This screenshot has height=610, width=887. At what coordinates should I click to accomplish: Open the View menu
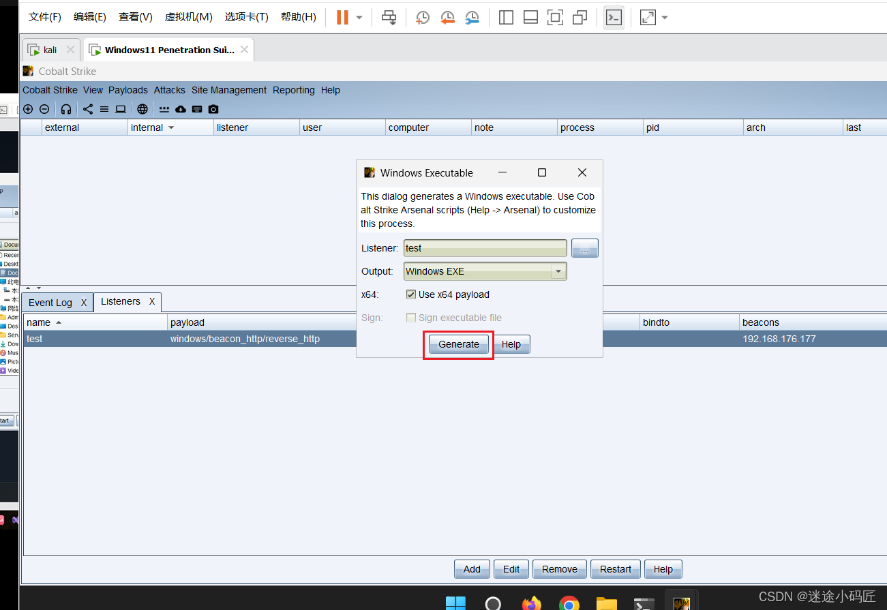(x=93, y=90)
